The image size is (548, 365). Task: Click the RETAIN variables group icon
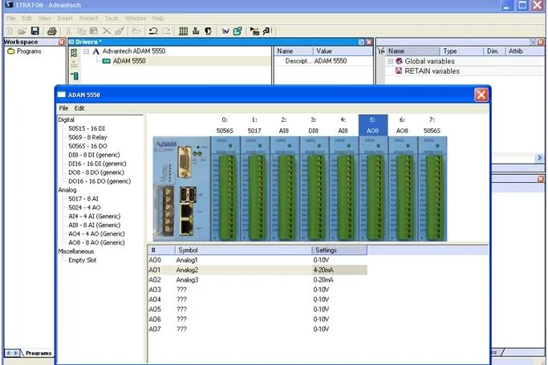399,71
